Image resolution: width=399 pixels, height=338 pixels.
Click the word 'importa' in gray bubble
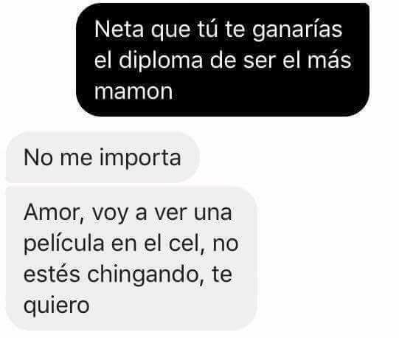point(140,159)
